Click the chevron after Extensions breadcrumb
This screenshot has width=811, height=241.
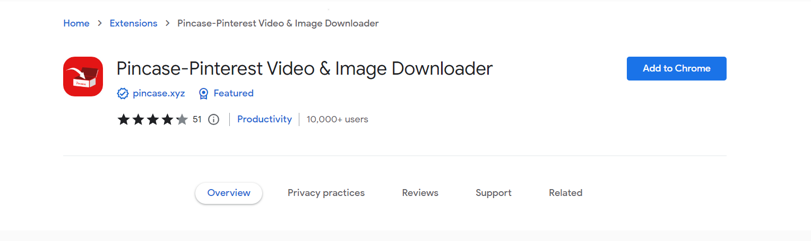point(167,23)
